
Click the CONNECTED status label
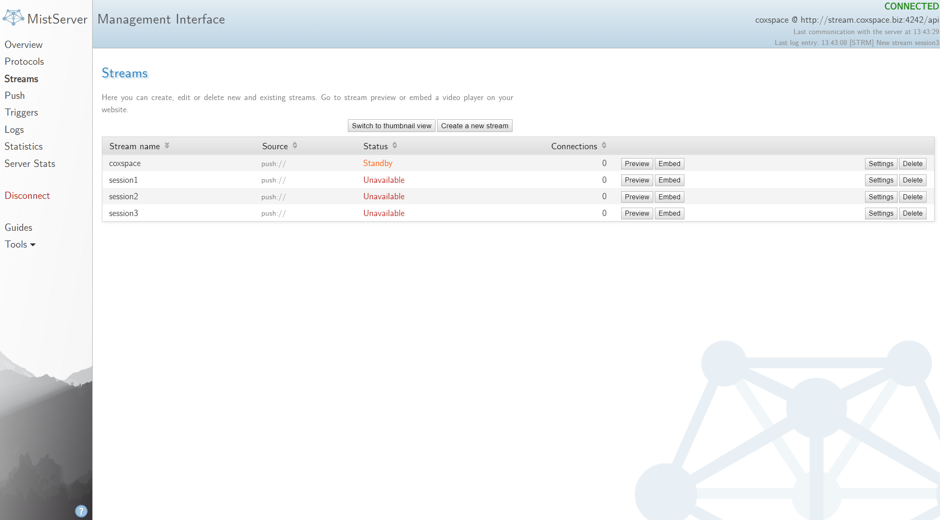[911, 6]
